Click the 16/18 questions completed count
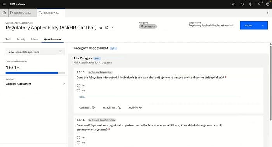Screen dimensions: 272x147 (x=12, y=67)
